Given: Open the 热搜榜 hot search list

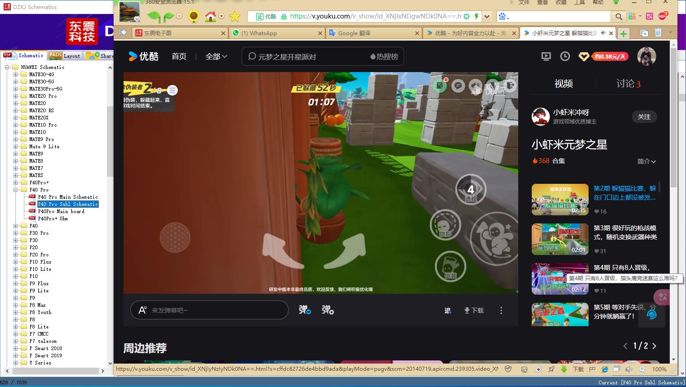Looking at the screenshot, I should coord(384,56).
